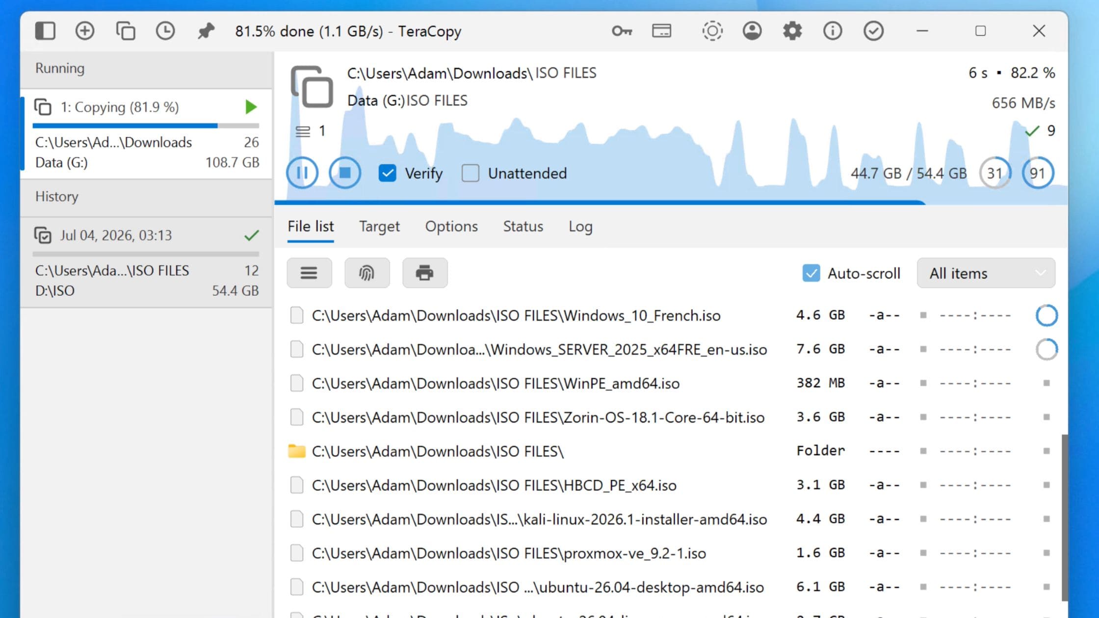Click the yellow ISO FILES folder icon
Viewport: 1099px width, 618px height.
pos(296,451)
